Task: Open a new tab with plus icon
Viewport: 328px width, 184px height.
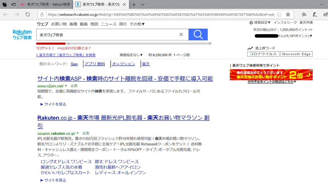Action: [x=134, y=5]
